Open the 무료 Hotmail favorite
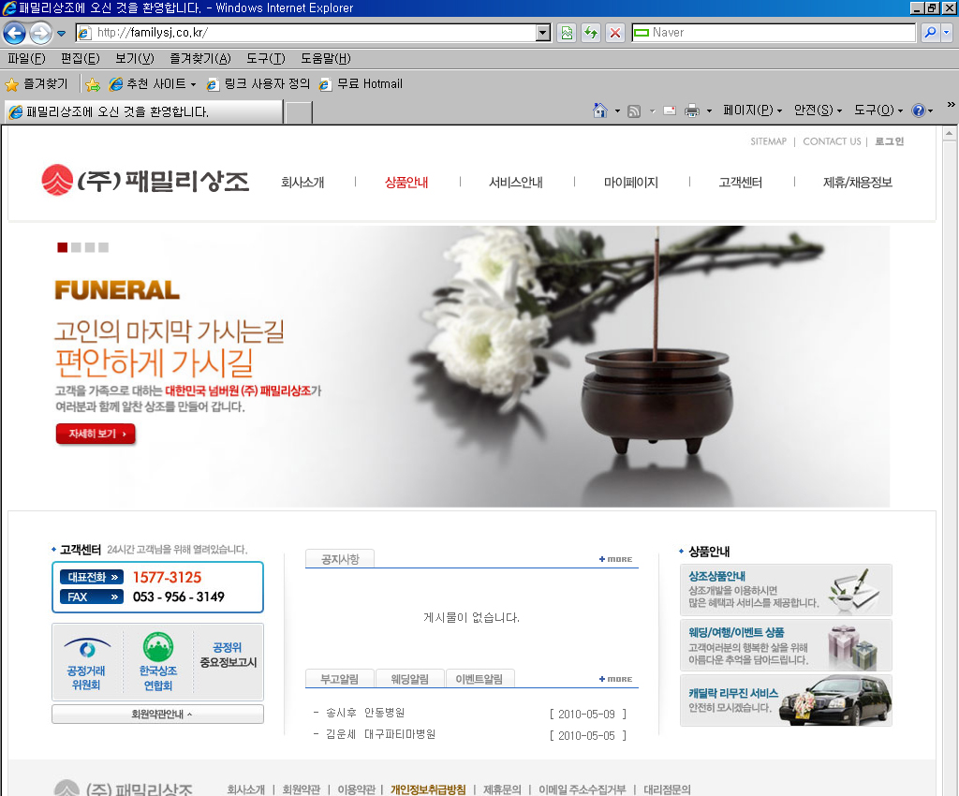The width and height of the screenshot is (959, 796). pyautogui.click(x=361, y=83)
